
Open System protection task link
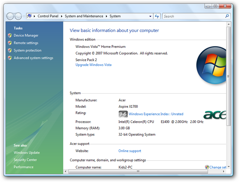[x=27, y=51]
